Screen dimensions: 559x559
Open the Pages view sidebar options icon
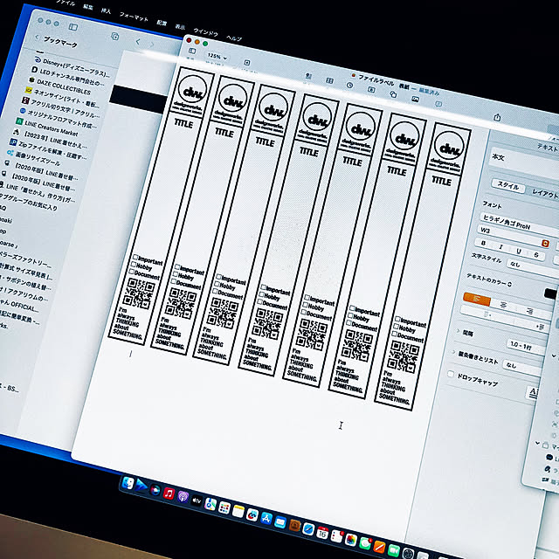192,51
